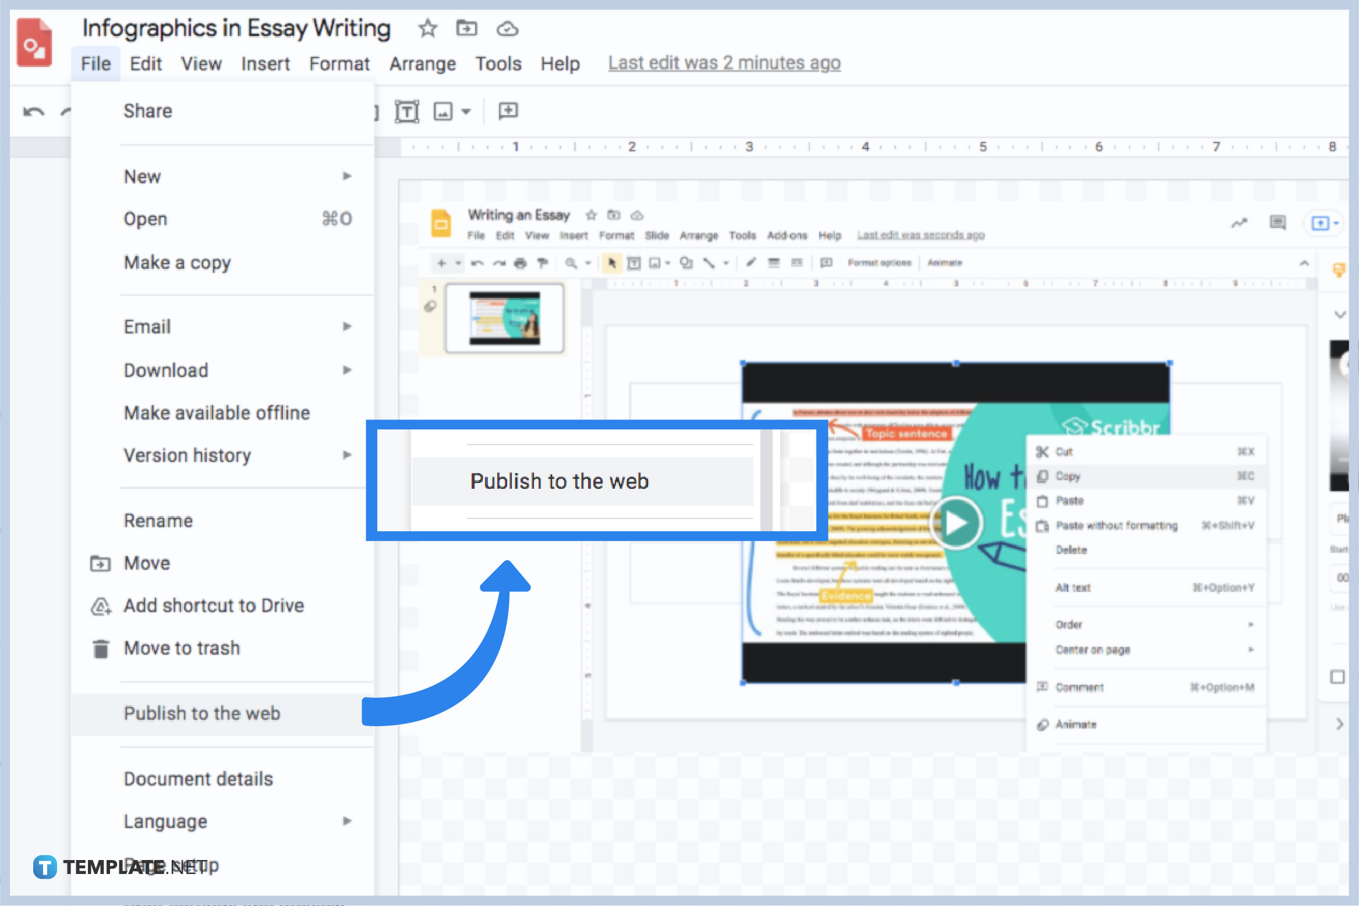The width and height of the screenshot is (1359, 906).
Task: Click the insert image icon in the toolbar
Action: point(444,111)
